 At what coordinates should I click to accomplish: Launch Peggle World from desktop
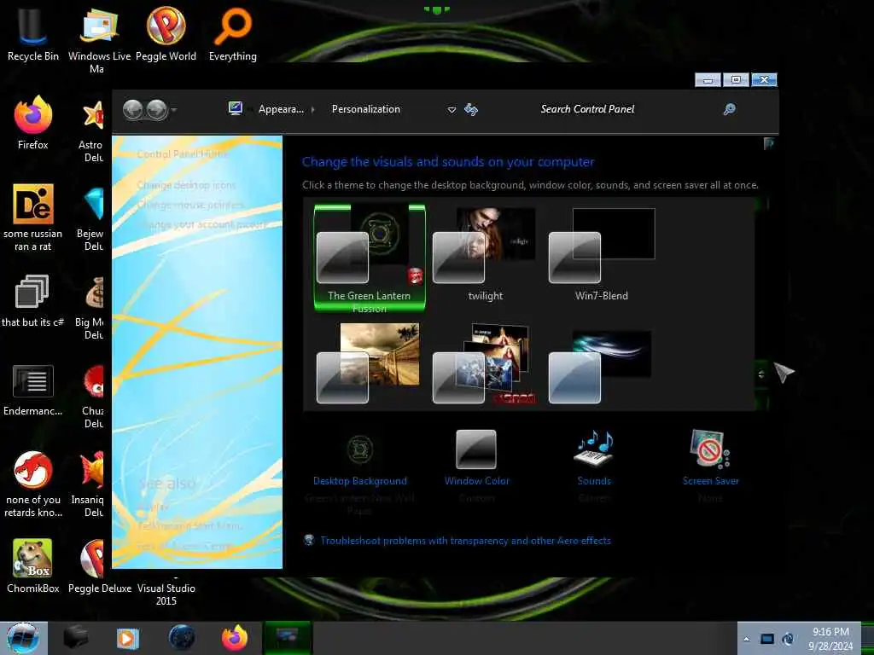coord(166,34)
